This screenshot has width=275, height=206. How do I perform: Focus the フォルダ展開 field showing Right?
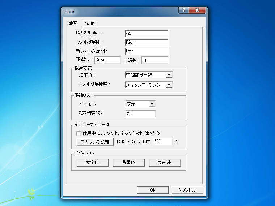pos(147,42)
